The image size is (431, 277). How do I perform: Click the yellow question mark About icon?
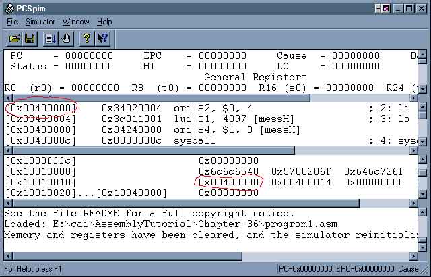click(86, 38)
